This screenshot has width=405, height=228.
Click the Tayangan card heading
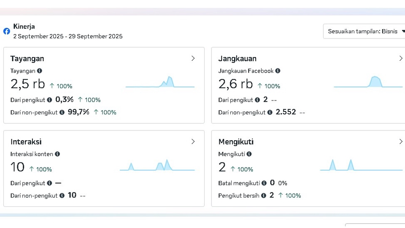point(27,59)
